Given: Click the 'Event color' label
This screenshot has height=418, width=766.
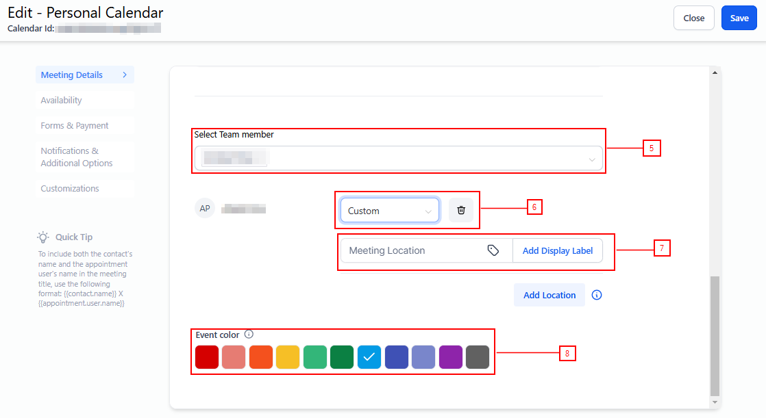Looking at the screenshot, I should (x=217, y=335).
